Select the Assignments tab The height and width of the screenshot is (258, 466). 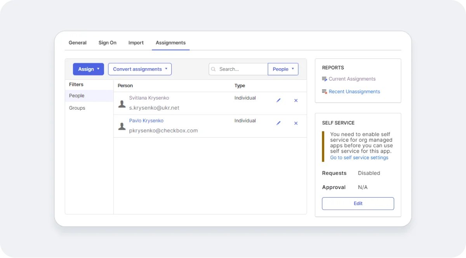tap(170, 43)
